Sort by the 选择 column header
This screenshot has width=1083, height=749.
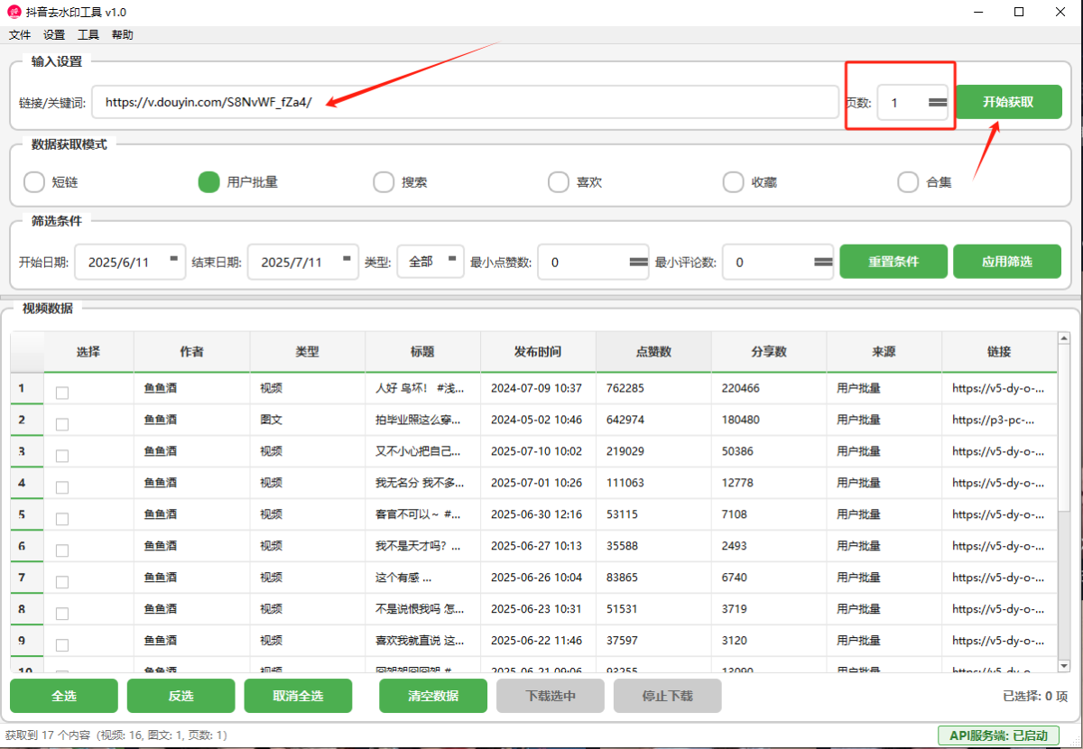click(x=88, y=352)
